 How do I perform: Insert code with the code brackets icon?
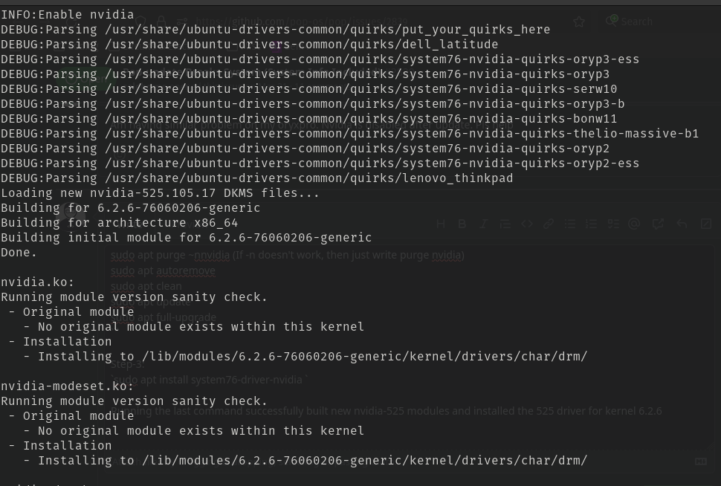point(527,223)
